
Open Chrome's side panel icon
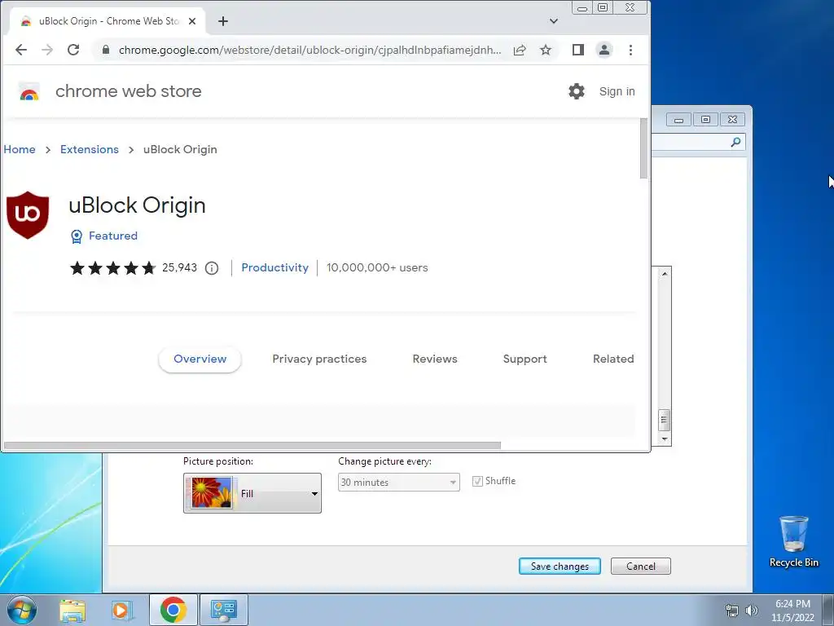578,50
